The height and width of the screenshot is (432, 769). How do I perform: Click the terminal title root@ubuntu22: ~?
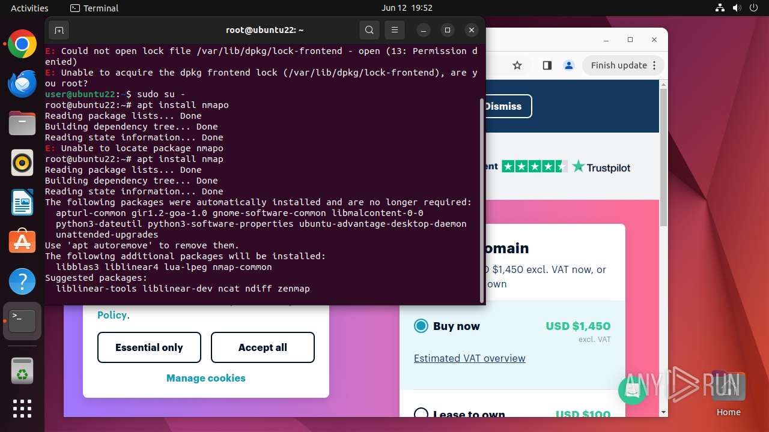tap(265, 30)
